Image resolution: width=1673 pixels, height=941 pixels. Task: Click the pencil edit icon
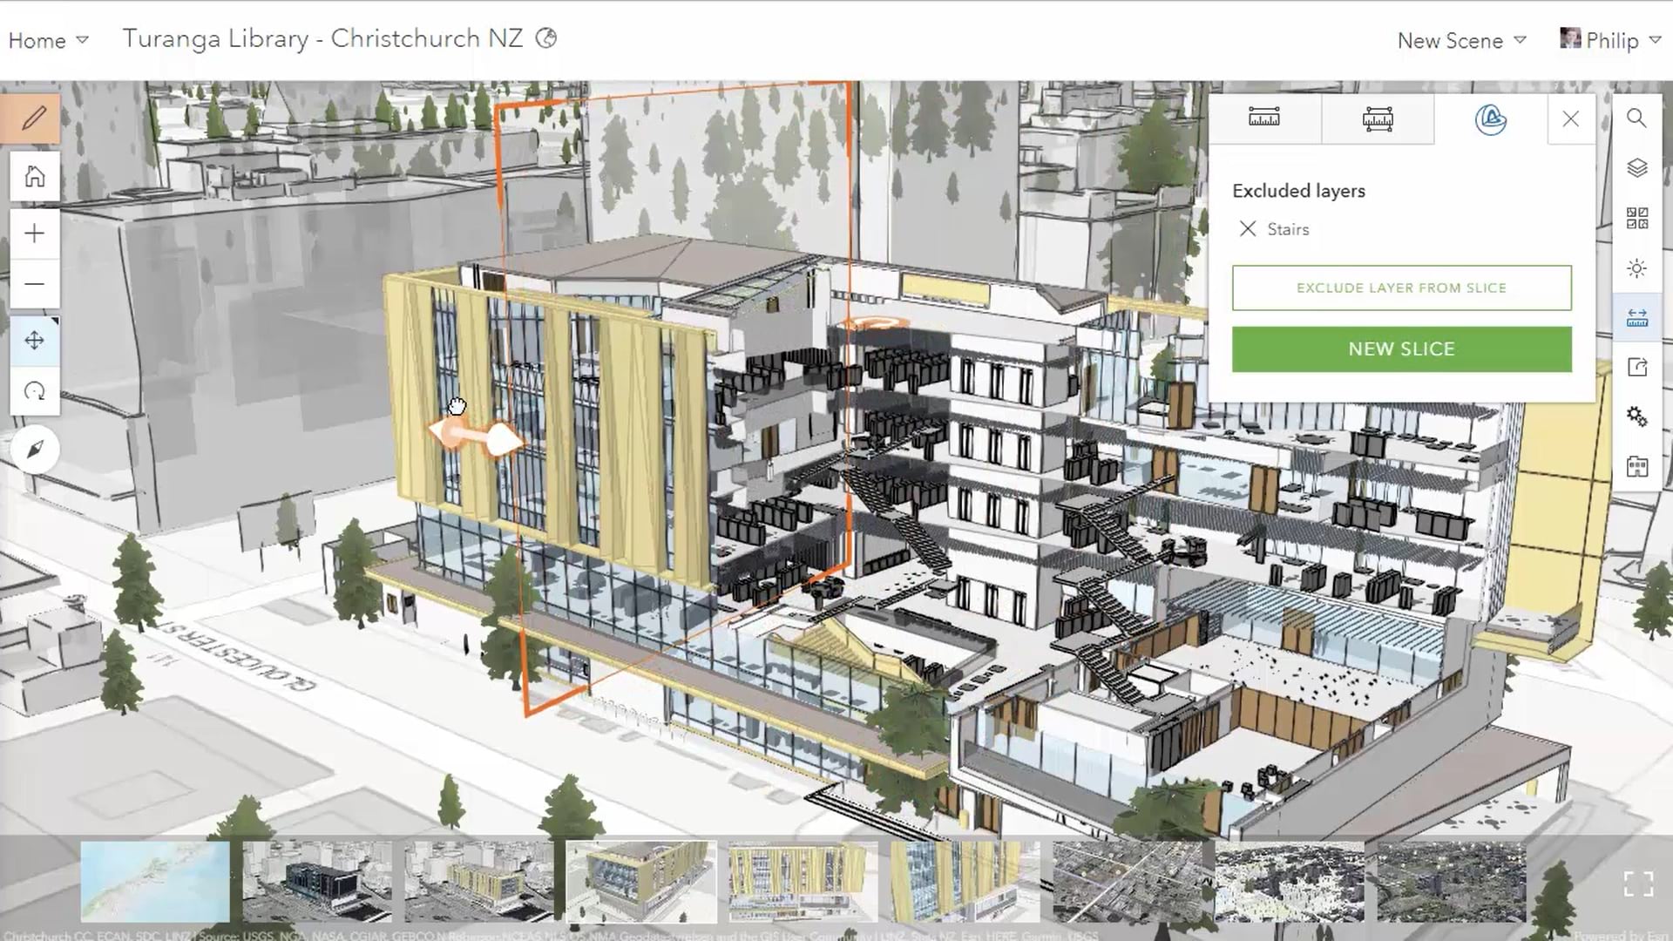click(33, 118)
